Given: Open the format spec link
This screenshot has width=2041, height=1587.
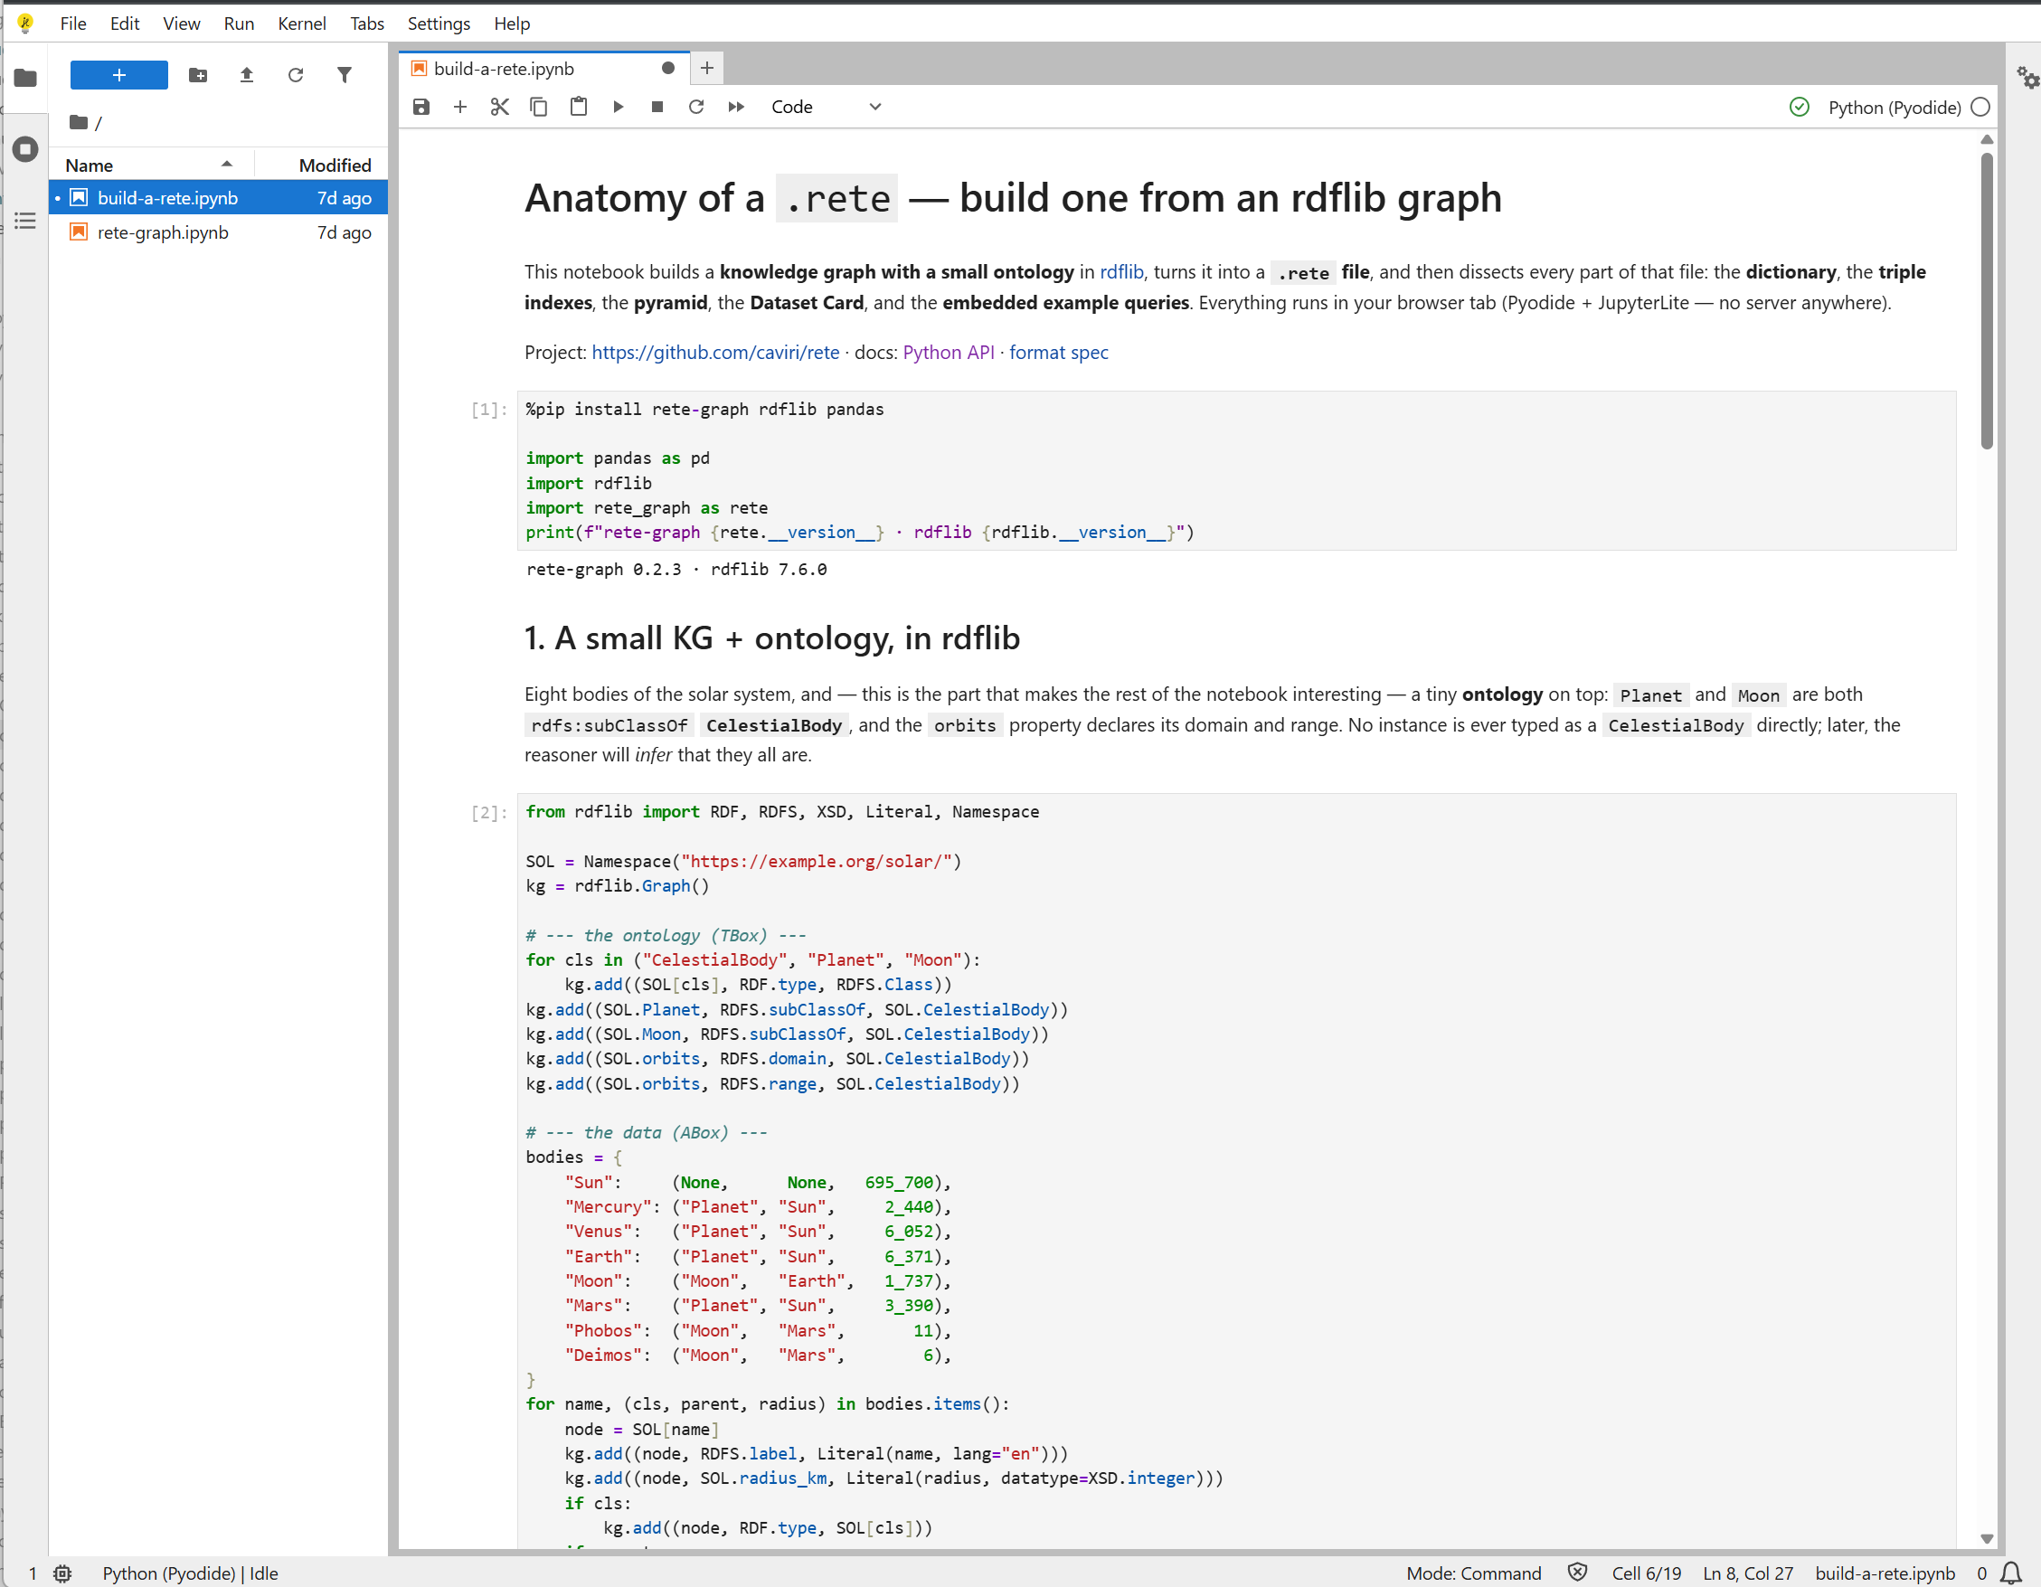Looking at the screenshot, I should 1058,353.
